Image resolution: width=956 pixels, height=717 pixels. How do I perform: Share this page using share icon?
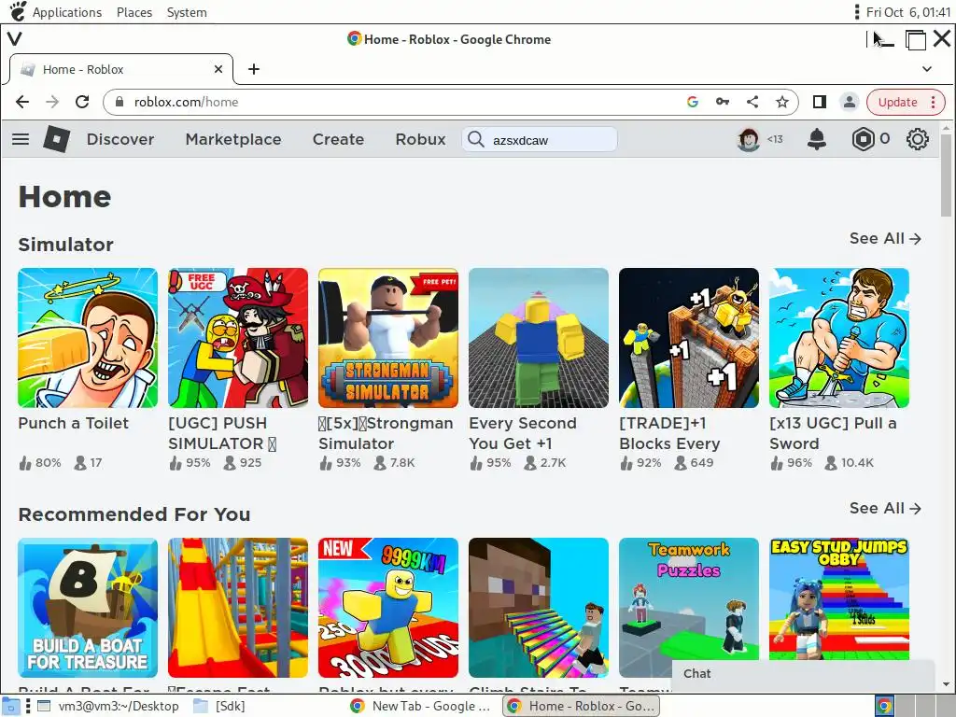(752, 102)
